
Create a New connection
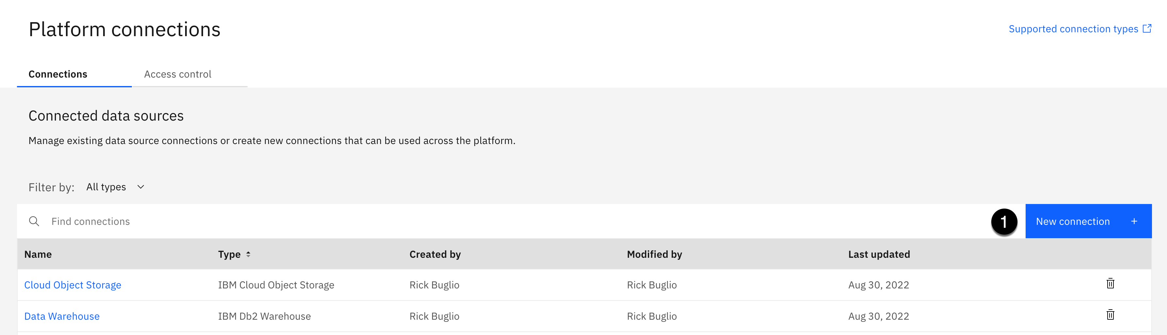[1073, 222]
